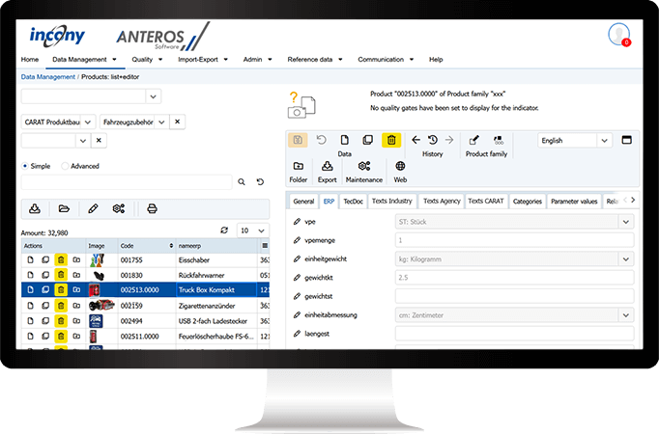Open the English language dropdown
659x434 pixels.
[x=604, y=141]
